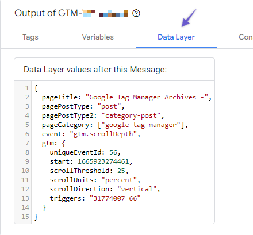The height and width of the screenshot is (235, 253).
Task: Click the "category-post" string value
Action: click(131, 115)
